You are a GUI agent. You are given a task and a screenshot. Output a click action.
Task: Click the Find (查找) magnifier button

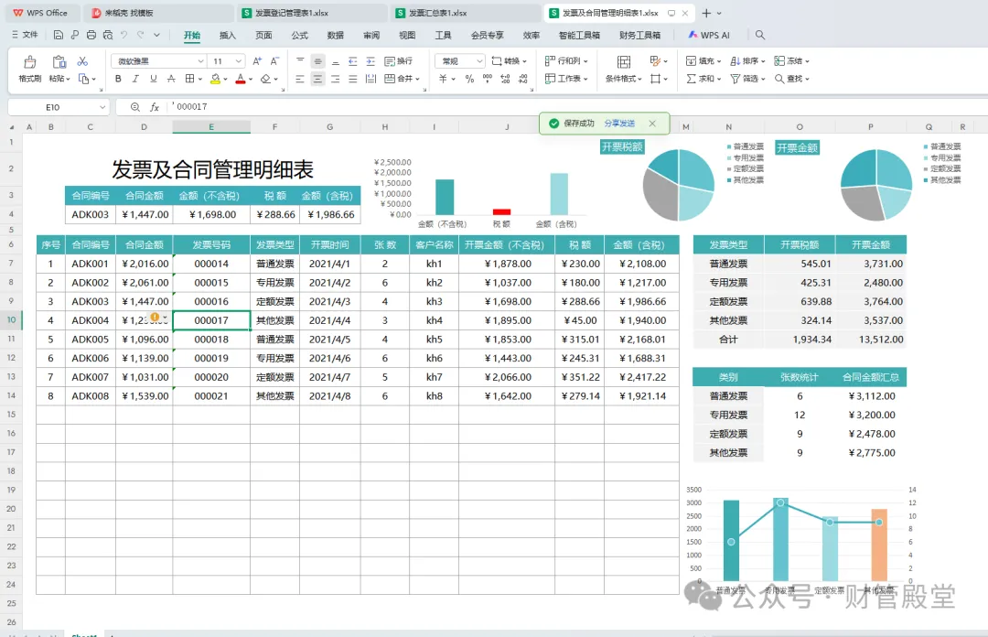791,79
